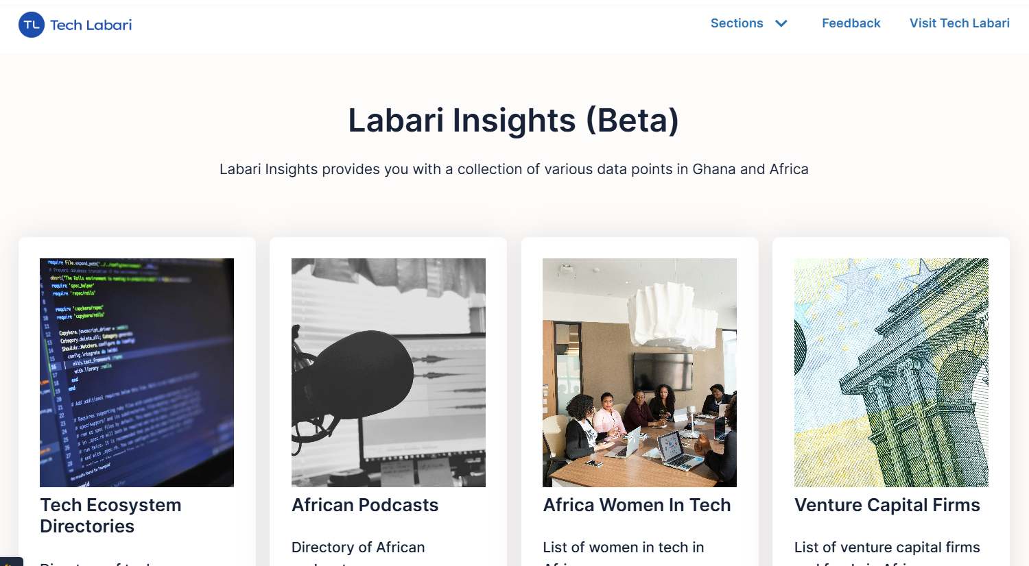The height and width of the screenshot is (566, 1029).
Task: Click the women meeting room photo
Action: tap(639, 372)
